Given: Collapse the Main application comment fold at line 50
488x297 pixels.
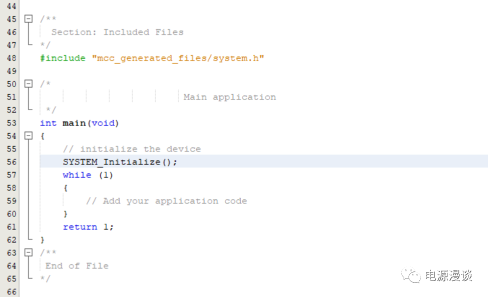Looking at the screenshot, I should (29, 84).
